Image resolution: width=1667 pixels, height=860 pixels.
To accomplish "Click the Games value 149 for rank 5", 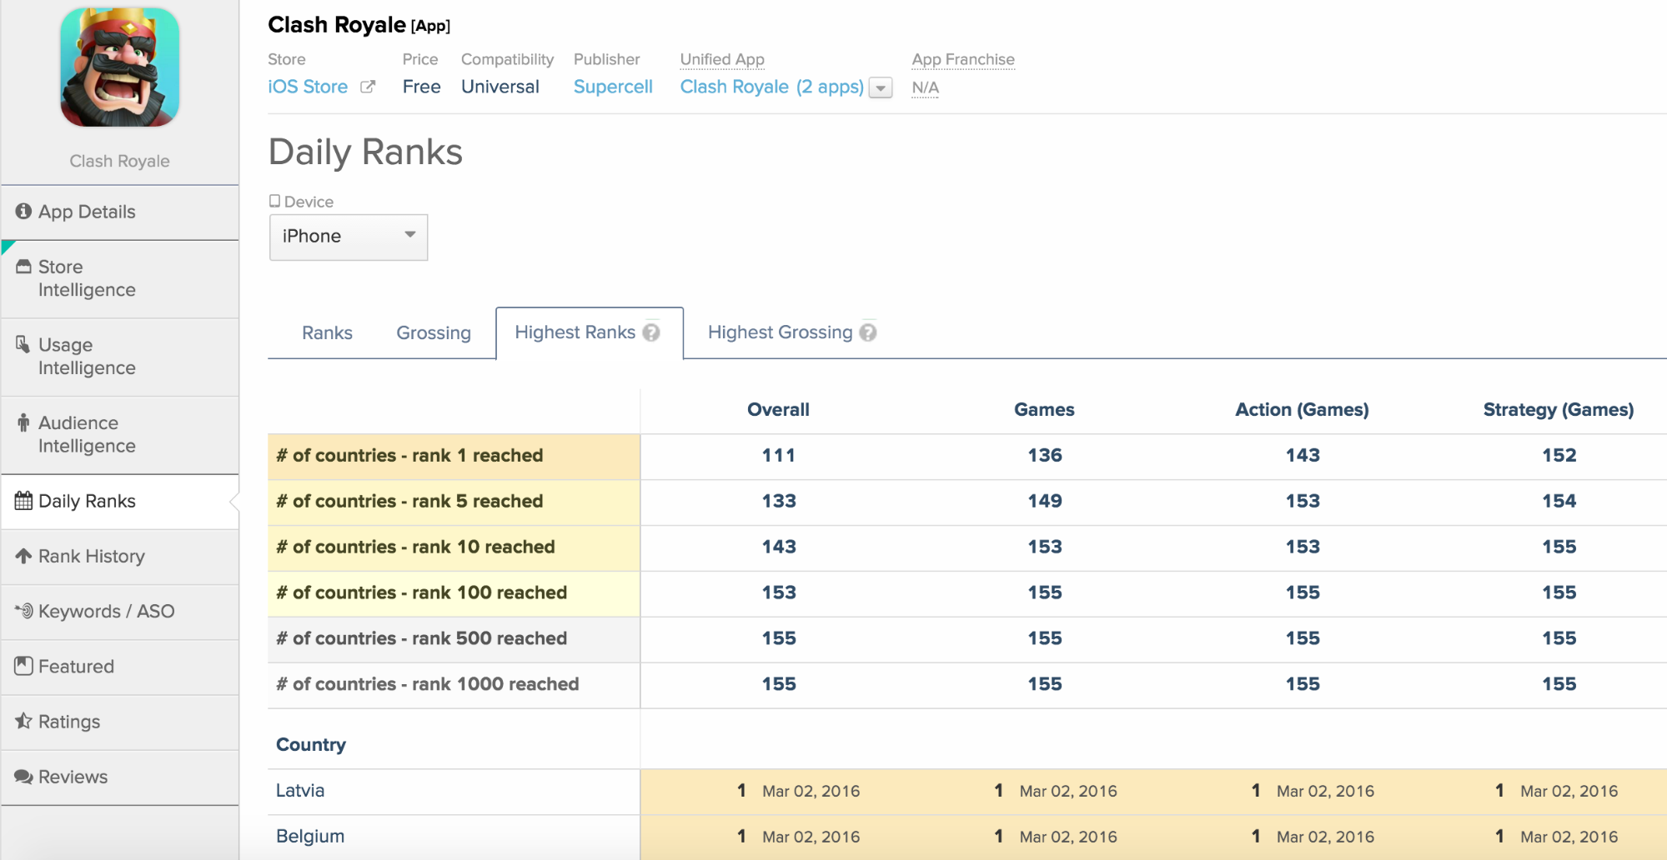I will point(1044,501).
